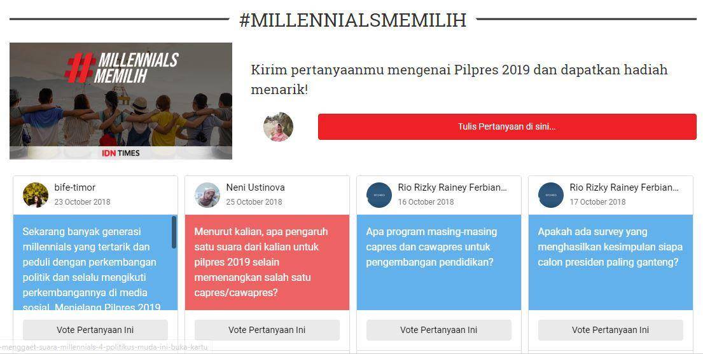Open Rio Rizky name on 17 October card
Image resolution: width=703 pixels, height=354 pixels.
[x=624, y=187]
